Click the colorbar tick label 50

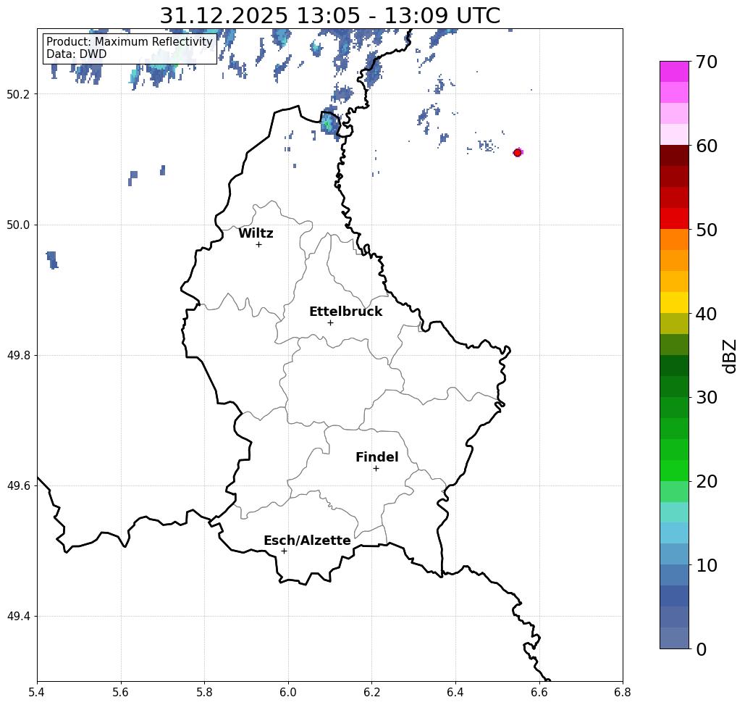point(706,230)
